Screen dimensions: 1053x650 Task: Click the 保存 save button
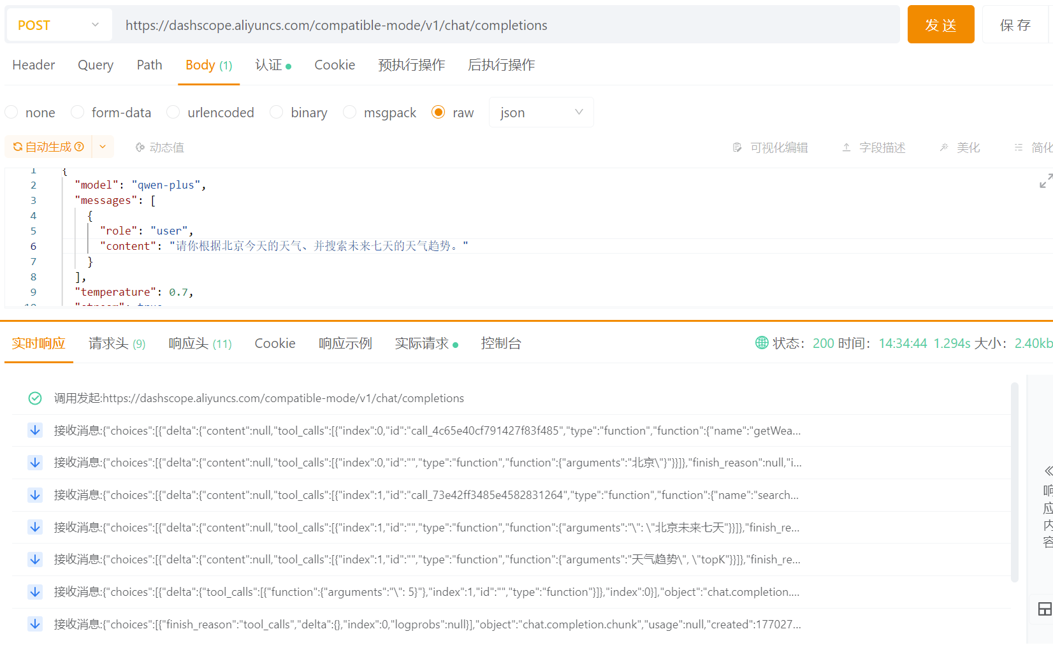point(1015,24)
